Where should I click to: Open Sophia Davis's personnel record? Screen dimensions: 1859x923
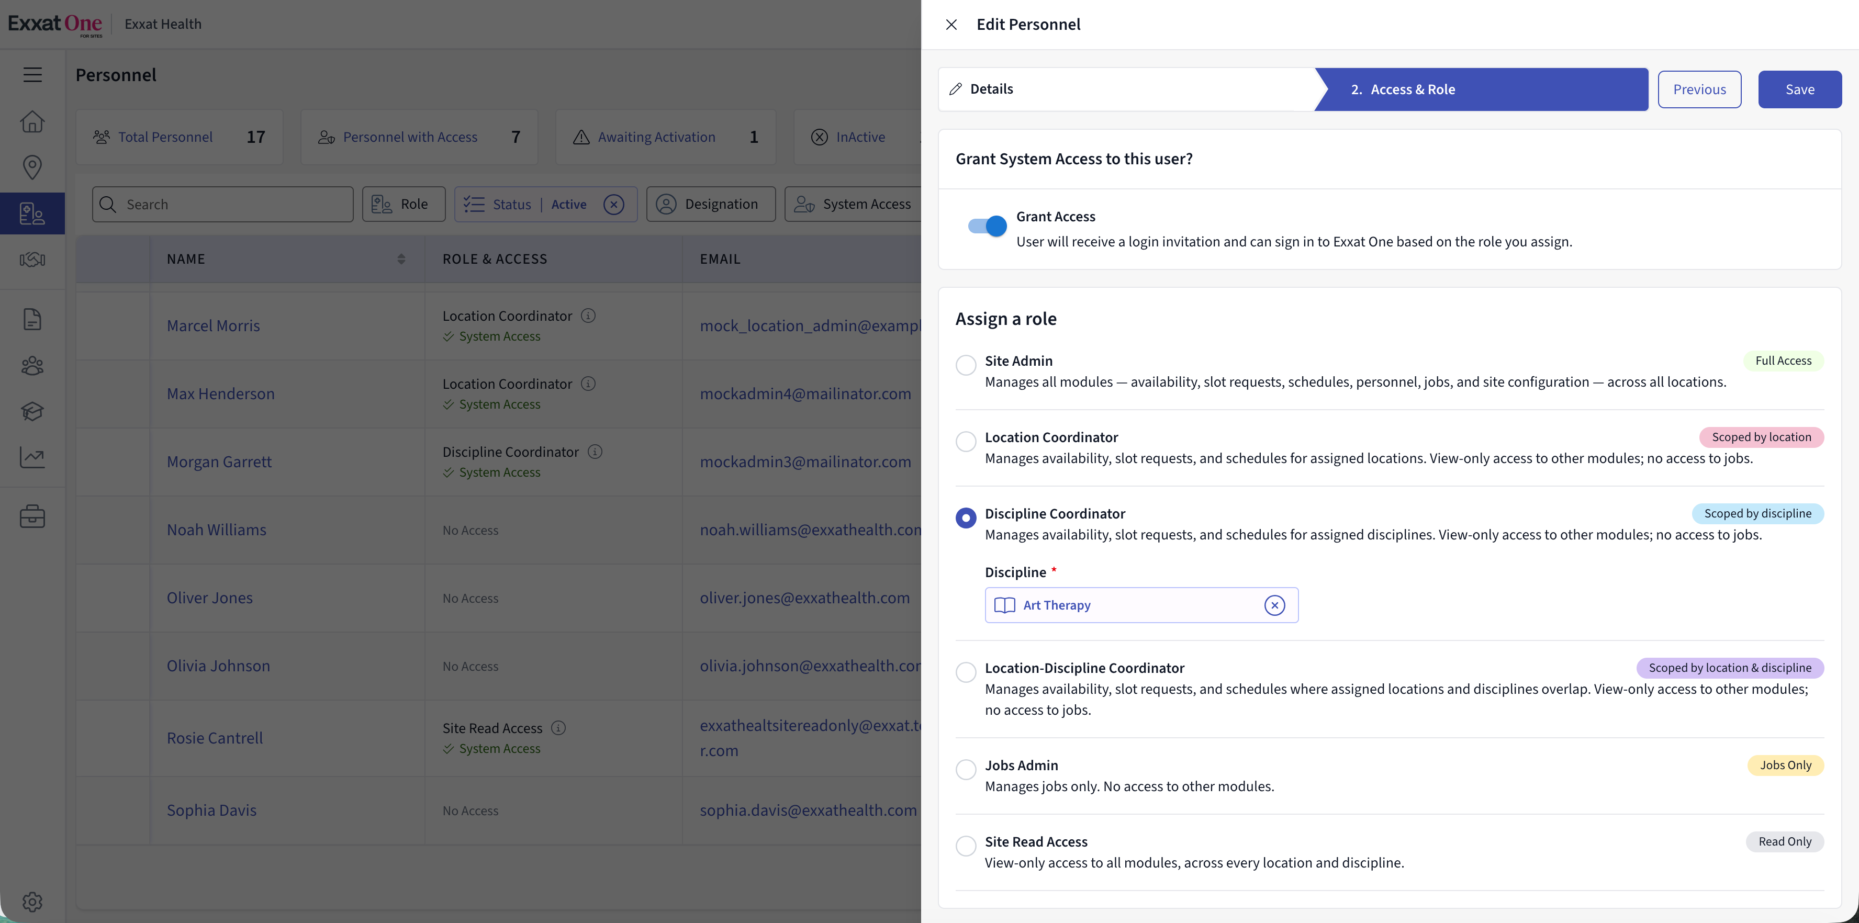(x=211, y=811)
